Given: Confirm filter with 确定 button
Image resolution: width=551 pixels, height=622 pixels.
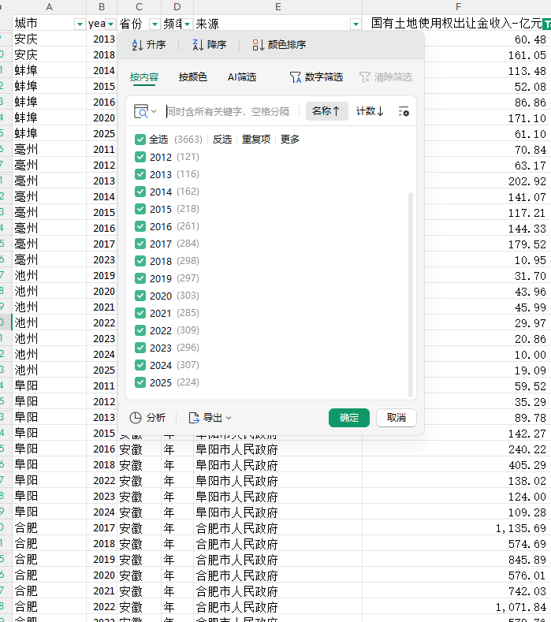Looking at the screenshot, I should [349, 418].
